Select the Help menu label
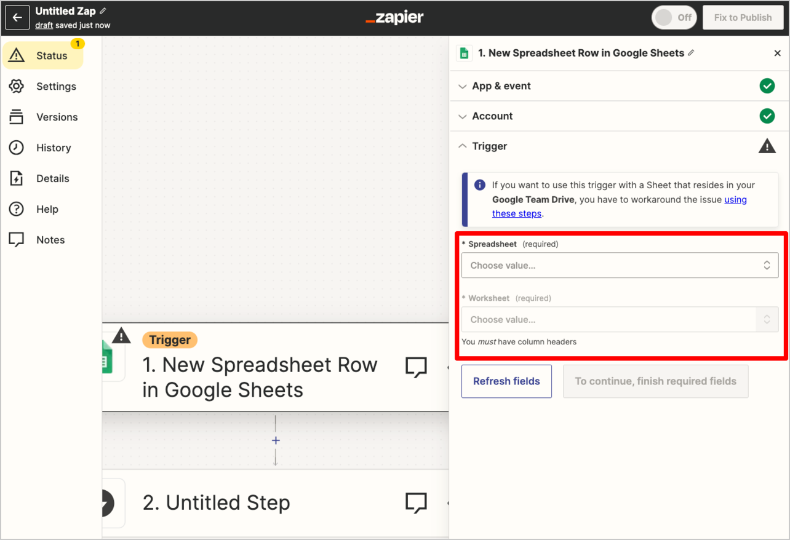The width and height of the screenshot is (790, 540). [x=47, y=209]
